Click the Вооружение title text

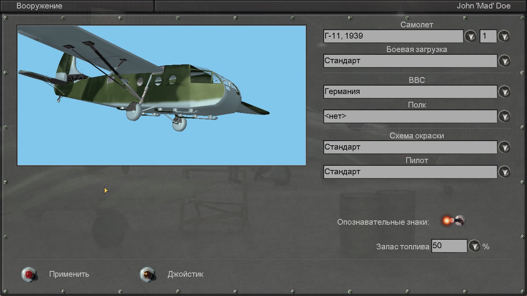click(39, 6)
